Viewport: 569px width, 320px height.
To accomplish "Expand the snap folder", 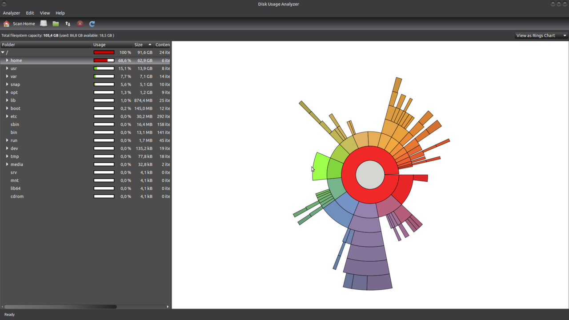I will (x=7, y=84).
